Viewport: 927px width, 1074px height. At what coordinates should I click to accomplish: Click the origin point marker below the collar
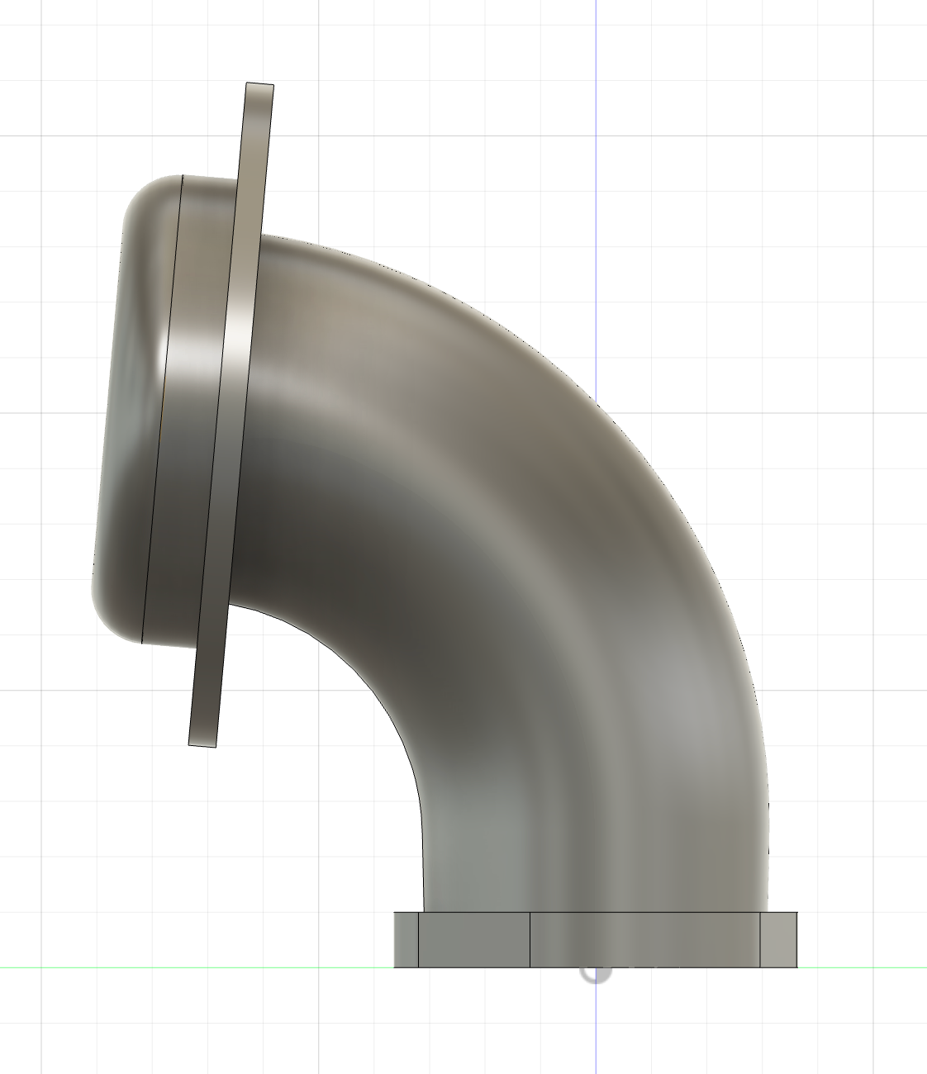click(x=595, y=972)
